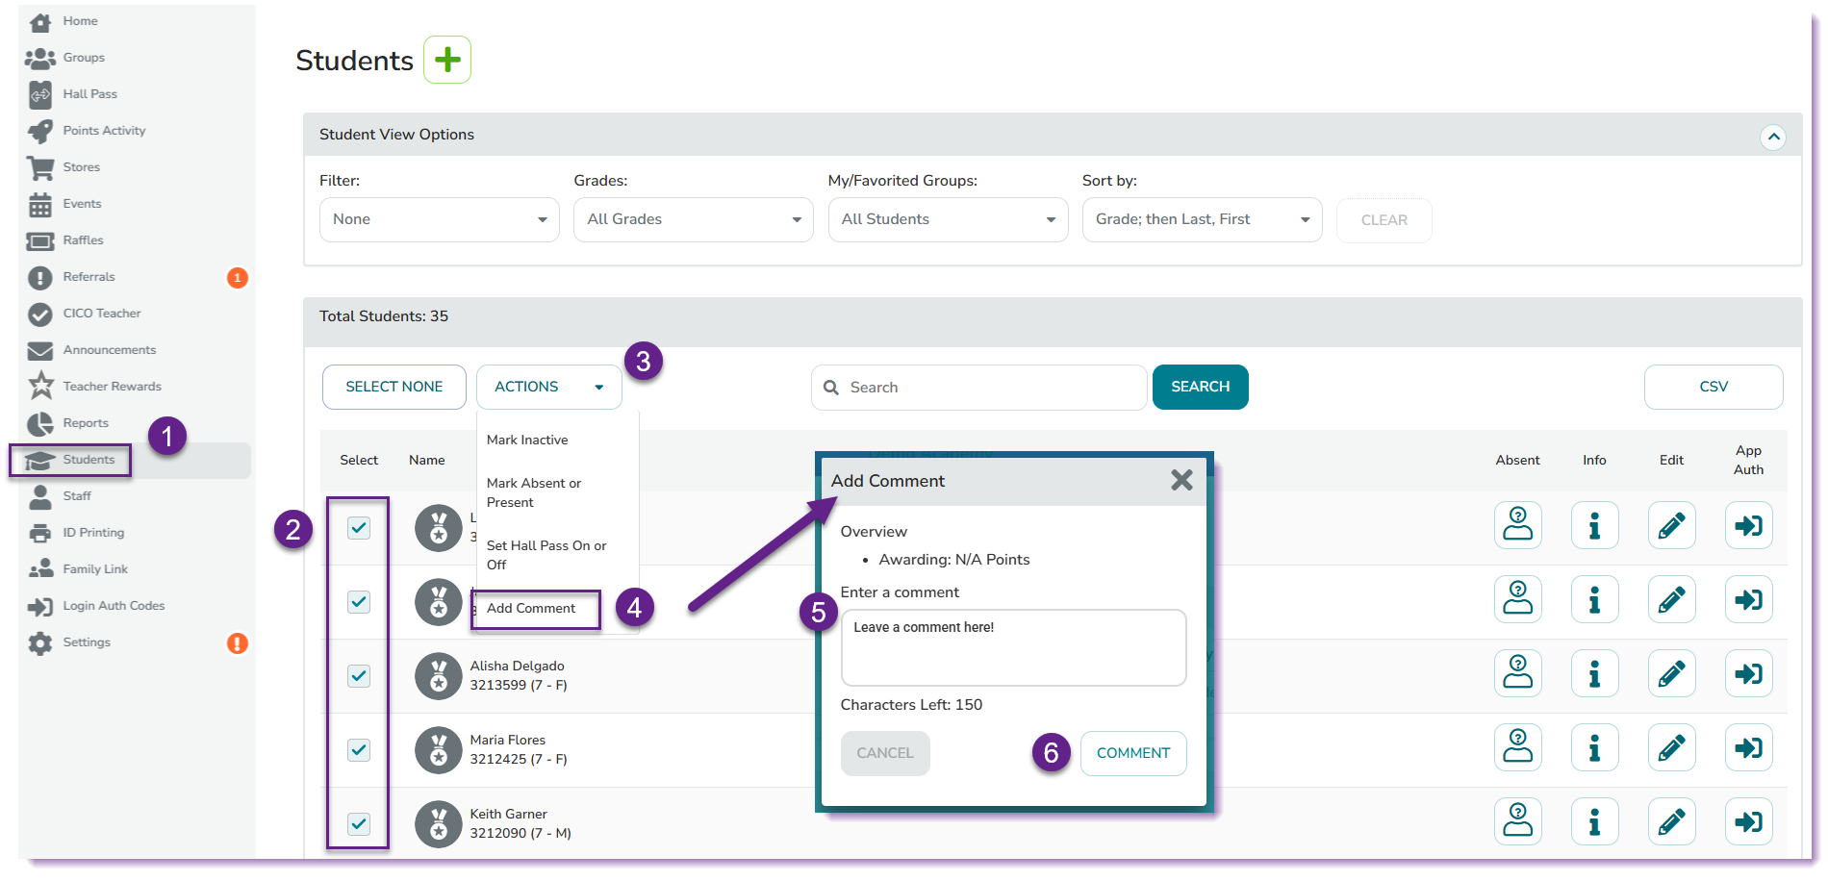Open Teacher Rewards star icon
1828x881 pixels.
(40, 386)
